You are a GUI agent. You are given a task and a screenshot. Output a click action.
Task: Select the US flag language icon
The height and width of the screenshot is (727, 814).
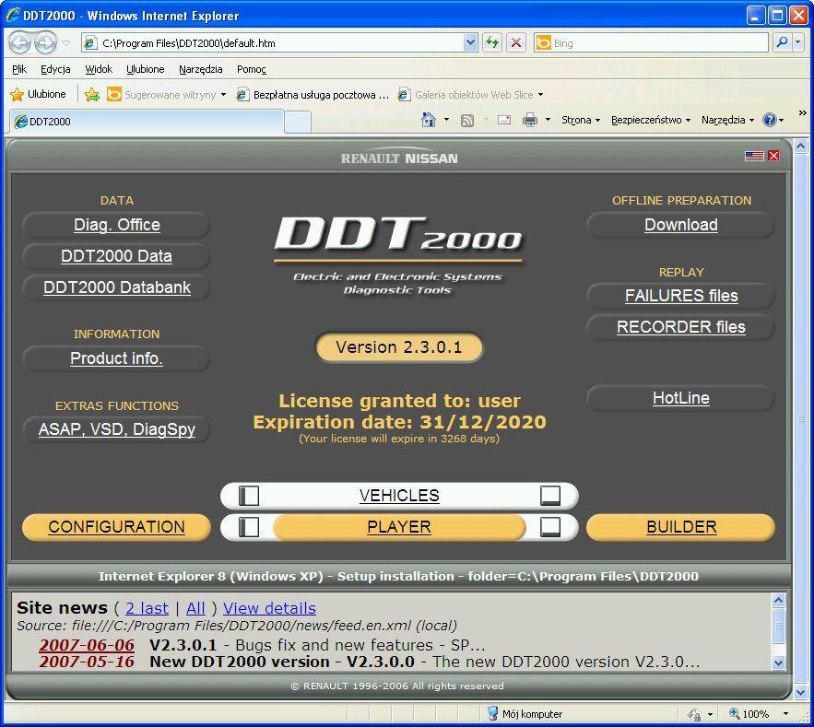pyautogui.click(x=754, y=156)
